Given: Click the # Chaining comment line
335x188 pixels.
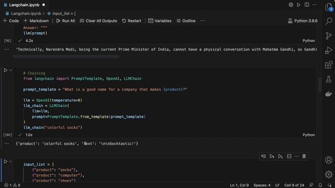Looking at the screenshot, I should tap(34, 73).
